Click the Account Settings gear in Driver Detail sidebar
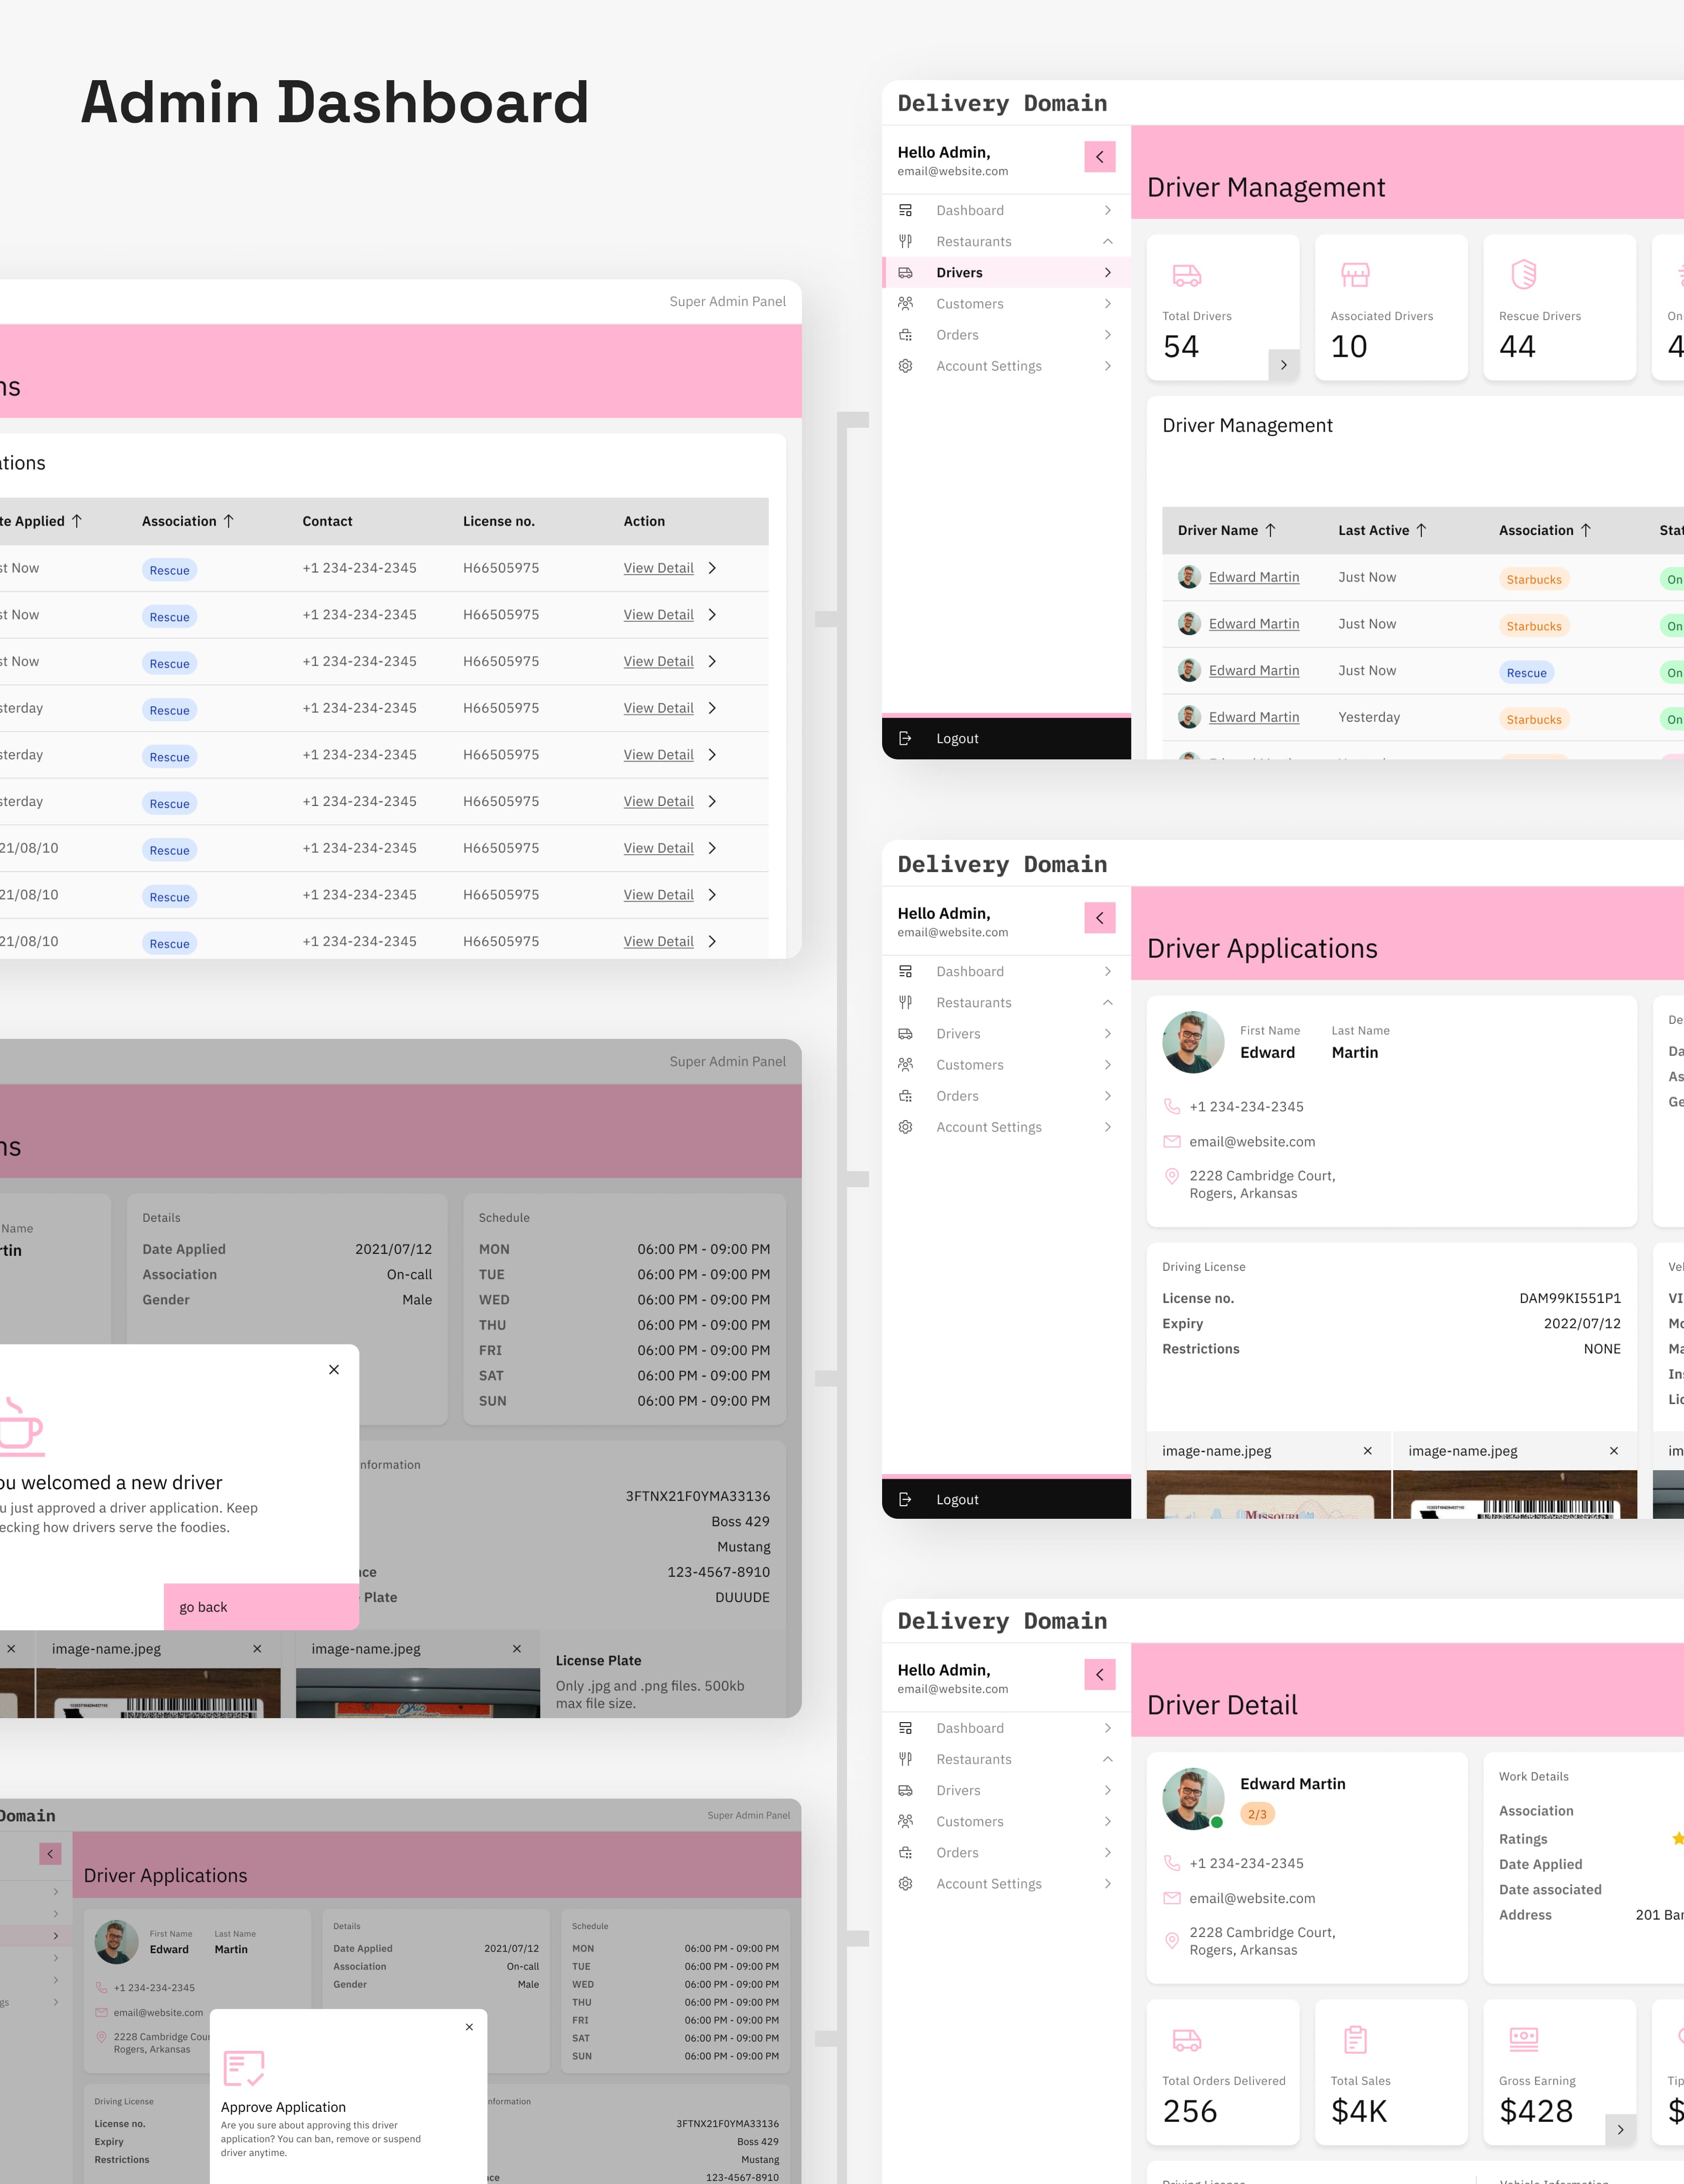This screenshot has width=1684, height=2184. click(x=906, y=1884)
